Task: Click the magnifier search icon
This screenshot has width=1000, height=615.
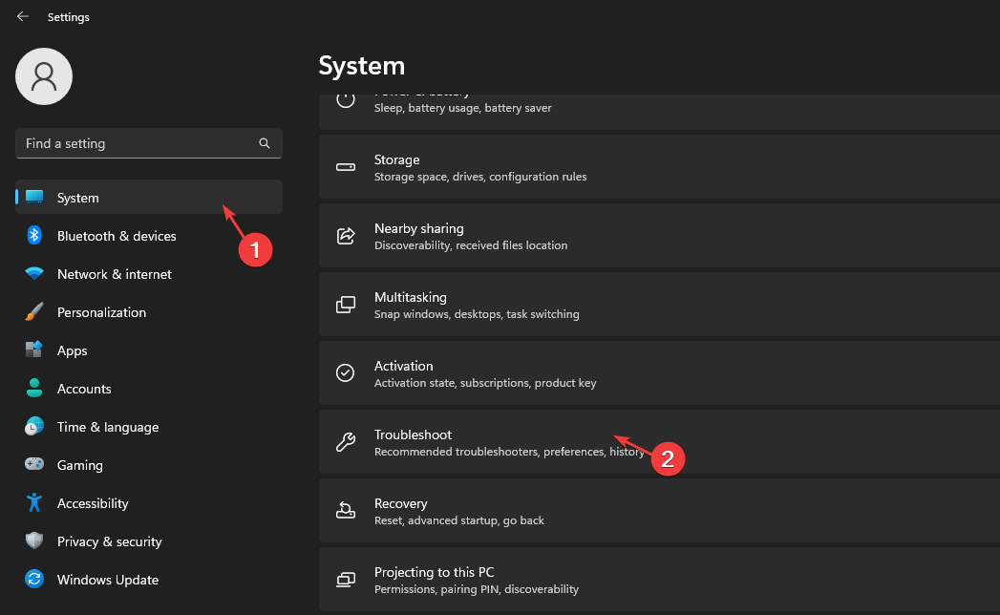Action: tap(264, 143)
